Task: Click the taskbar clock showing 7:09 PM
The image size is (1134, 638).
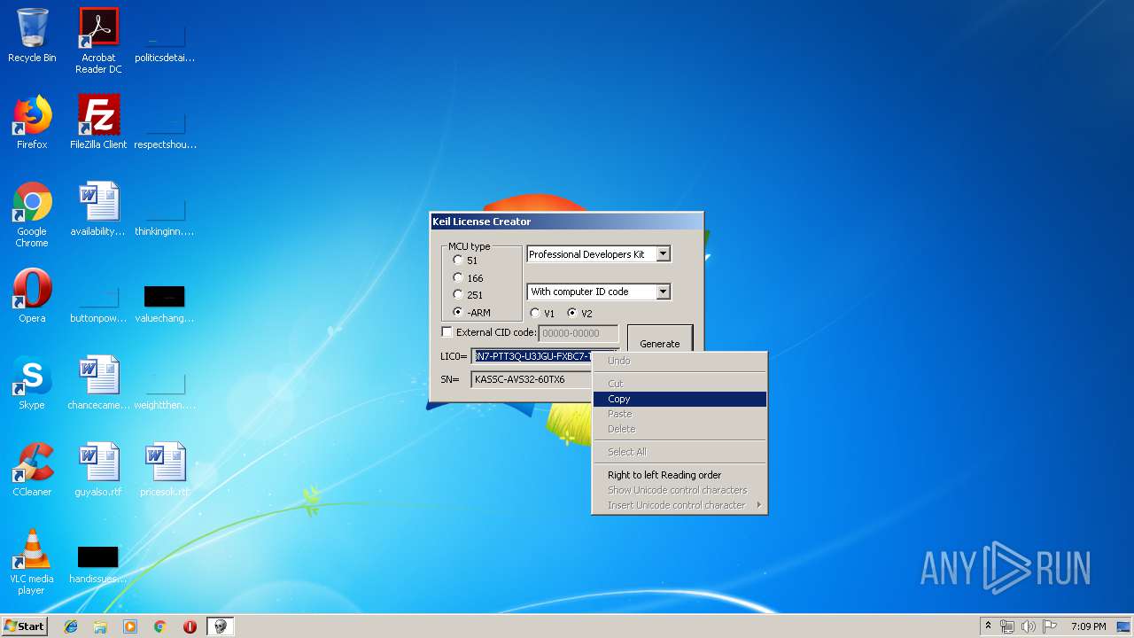Action: pyautogui.click(x=1088, y=626)
